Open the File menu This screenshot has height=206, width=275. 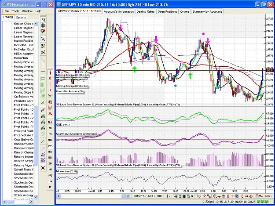[7, 11]
